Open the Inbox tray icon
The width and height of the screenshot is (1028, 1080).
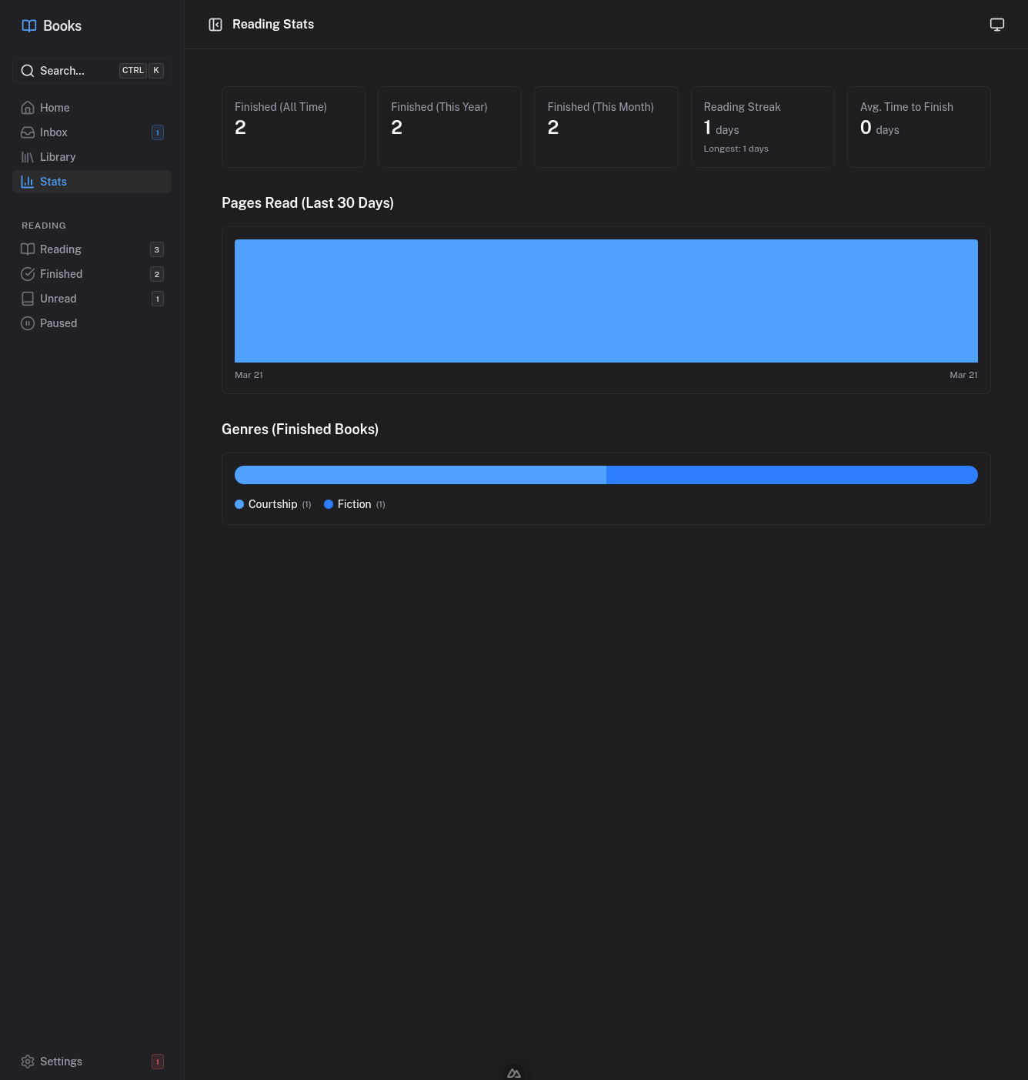pyautogui.click(x=28, y=132)
